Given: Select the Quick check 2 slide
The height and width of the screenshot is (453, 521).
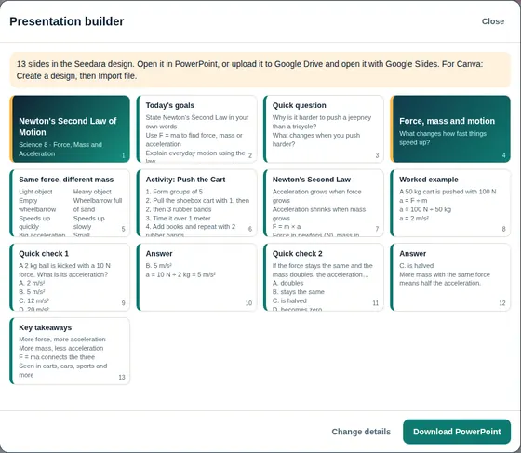Looking at the screenshot, I should click(x=324, y=277).
